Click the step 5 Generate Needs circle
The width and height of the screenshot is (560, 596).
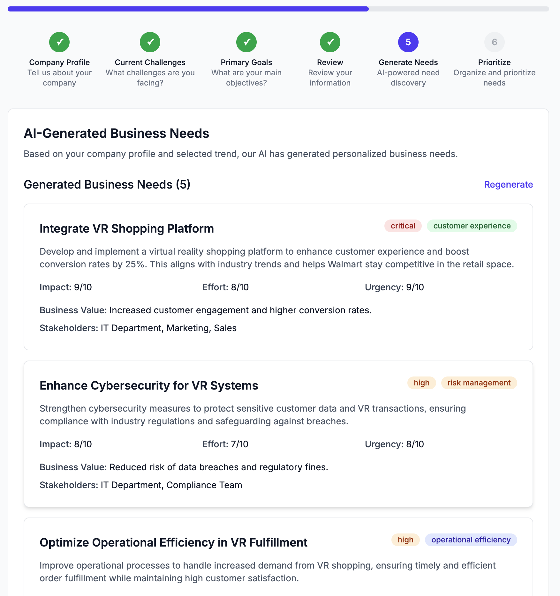(x=408, y=42)
